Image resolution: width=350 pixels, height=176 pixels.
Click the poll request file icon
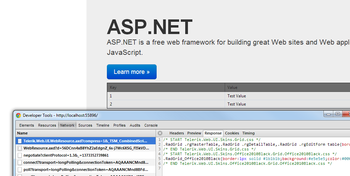(20, 170)
